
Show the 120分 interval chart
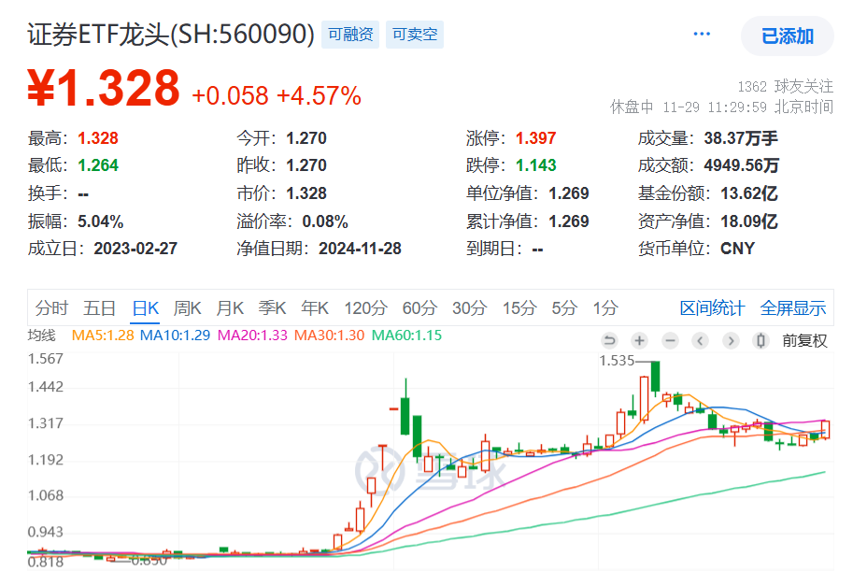coord(365,307)
